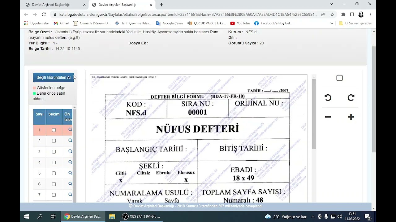Zoom out with minus icon
This screenshot has height=222, width=396.
[328, 117]
